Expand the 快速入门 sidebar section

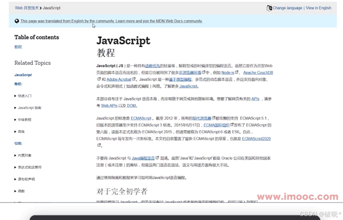(x=23, y=96)
